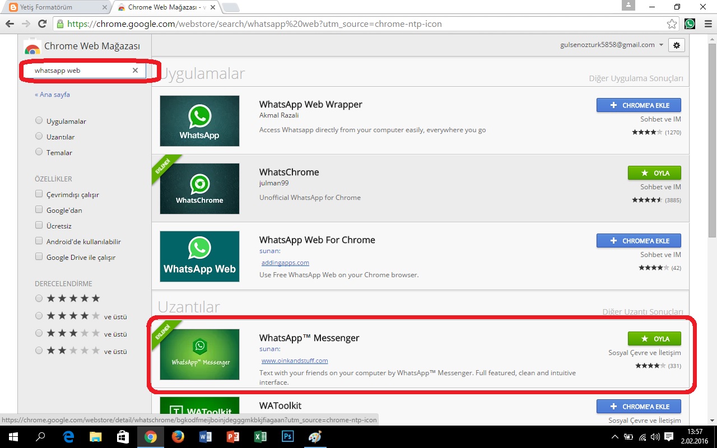Select the Temalar radio filter
The height and width of the screenshot is (448, 717).
[x=39, y=152]
